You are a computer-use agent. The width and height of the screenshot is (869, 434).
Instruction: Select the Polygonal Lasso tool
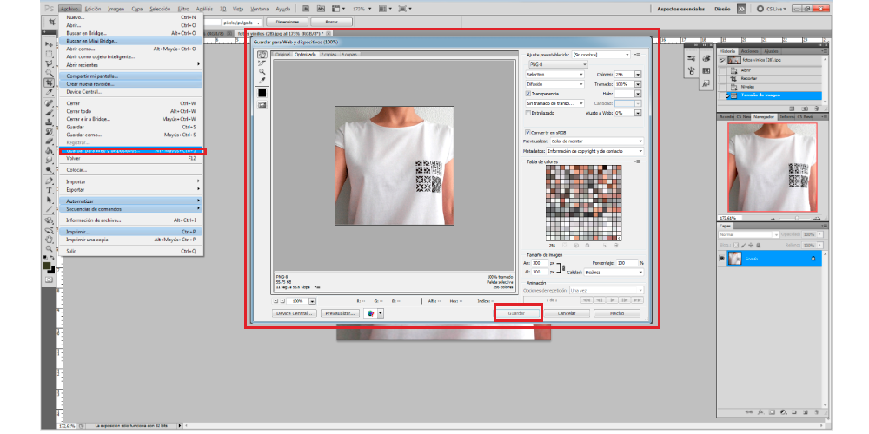coord(50,63)
